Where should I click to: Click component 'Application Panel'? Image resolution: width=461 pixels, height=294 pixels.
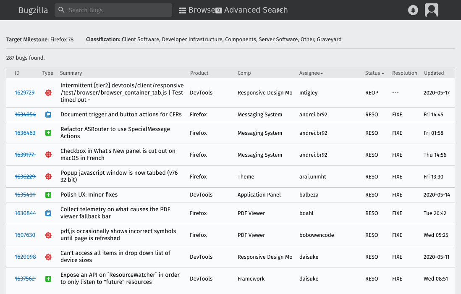pos(259,194)
